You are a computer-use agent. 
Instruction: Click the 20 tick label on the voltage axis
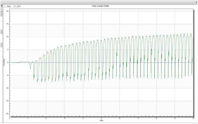coord(8,11)
